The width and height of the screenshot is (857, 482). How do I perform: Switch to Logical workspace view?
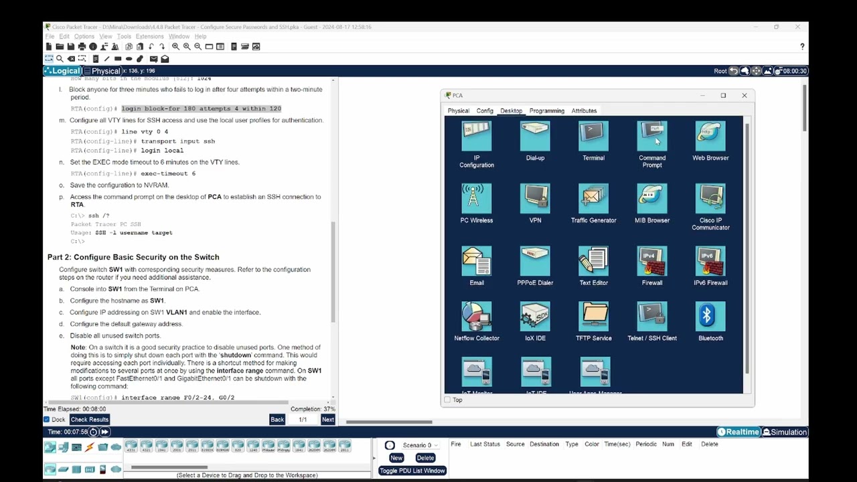tap(62, 71)
